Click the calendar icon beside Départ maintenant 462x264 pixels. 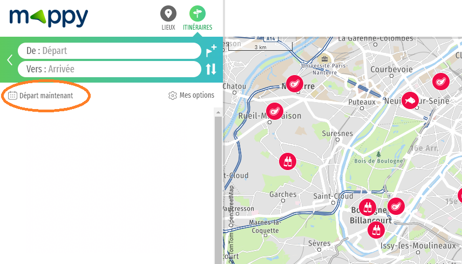tap(12, 96)
